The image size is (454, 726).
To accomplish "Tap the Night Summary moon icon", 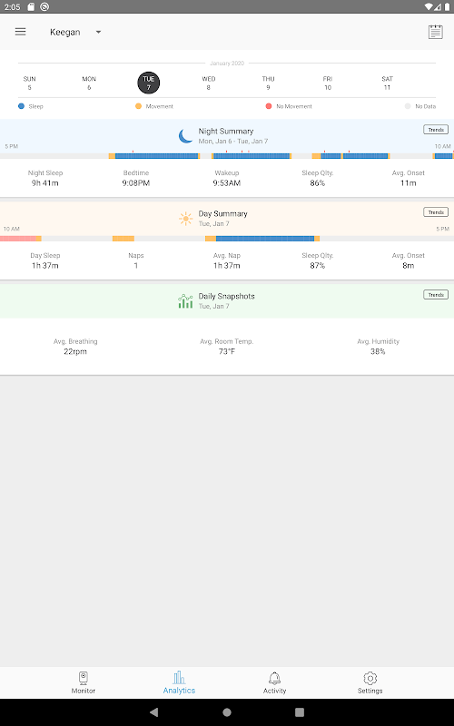I will pyautogui.click(x=185, y=135).
